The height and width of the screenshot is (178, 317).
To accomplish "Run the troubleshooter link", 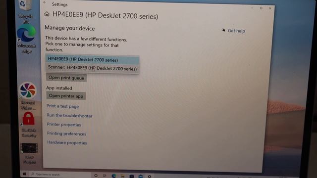I will tap(69, 115).
